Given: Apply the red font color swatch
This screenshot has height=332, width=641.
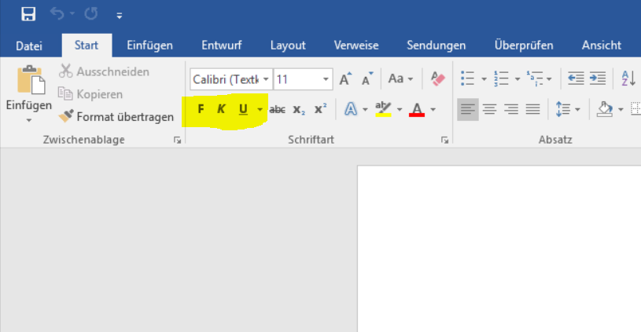Looking at the screenshot, I should 417,109.
